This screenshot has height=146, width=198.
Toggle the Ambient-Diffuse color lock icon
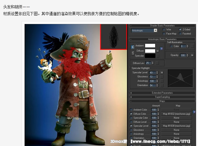(133, 47)
